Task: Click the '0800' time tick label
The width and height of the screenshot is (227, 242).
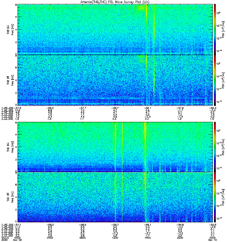Action: [x=82, y=238]
